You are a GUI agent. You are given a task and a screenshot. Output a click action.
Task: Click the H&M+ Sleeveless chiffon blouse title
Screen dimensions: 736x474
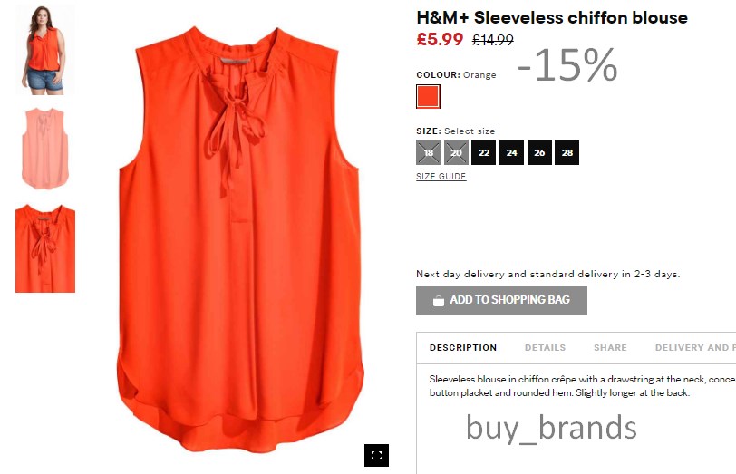(x=552, y=18)
